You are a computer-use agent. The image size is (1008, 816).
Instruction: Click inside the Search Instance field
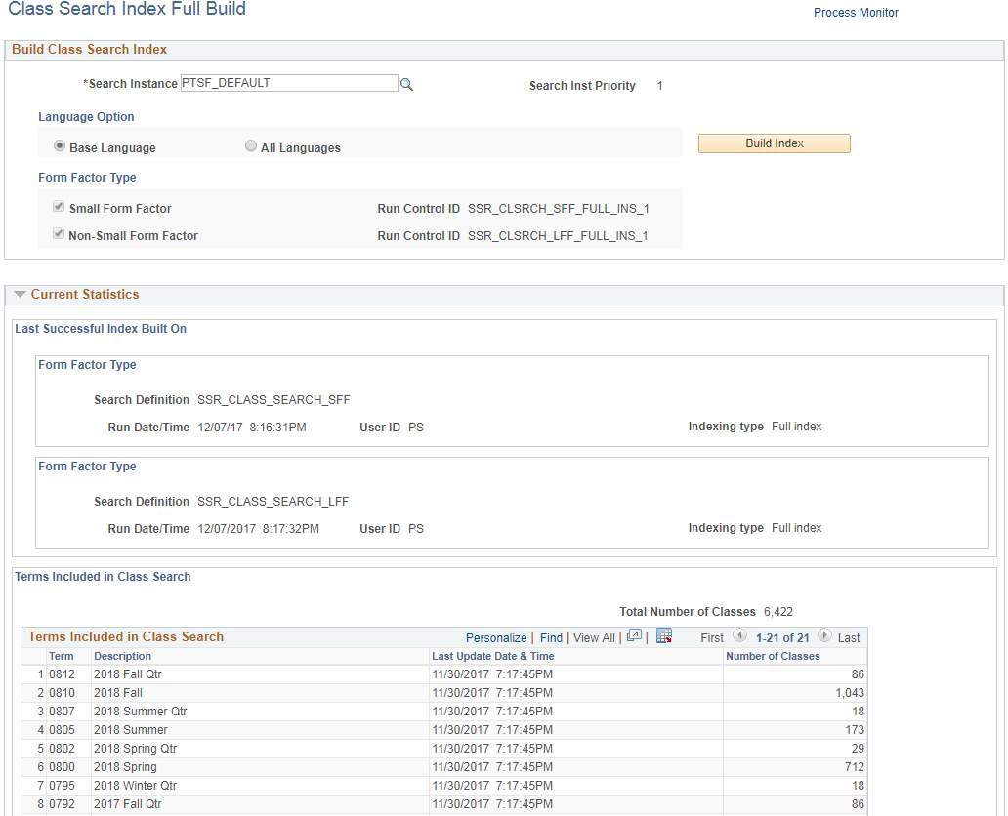(x=288, y=83)
